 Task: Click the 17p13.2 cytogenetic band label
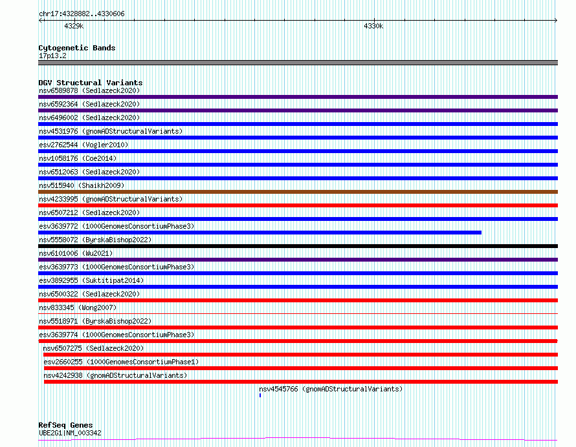[x=52, y=56]
